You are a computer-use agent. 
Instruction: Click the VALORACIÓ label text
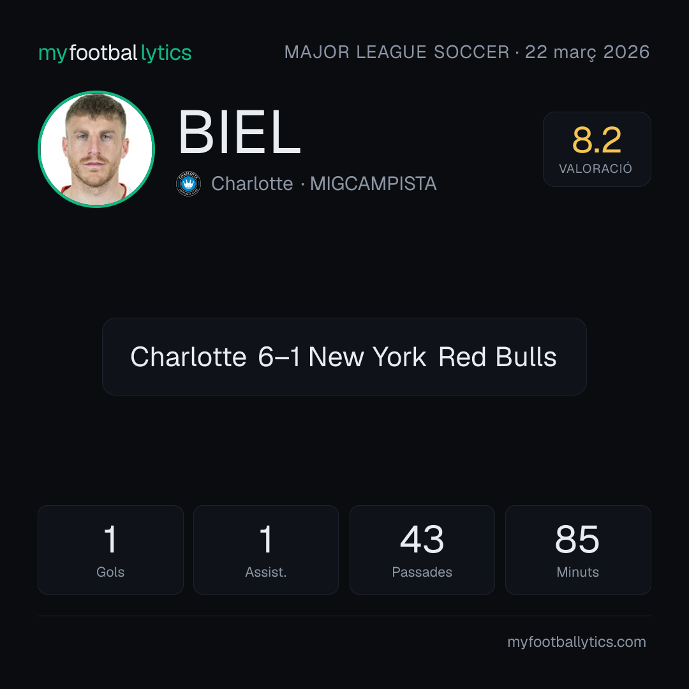pos(595,168)
